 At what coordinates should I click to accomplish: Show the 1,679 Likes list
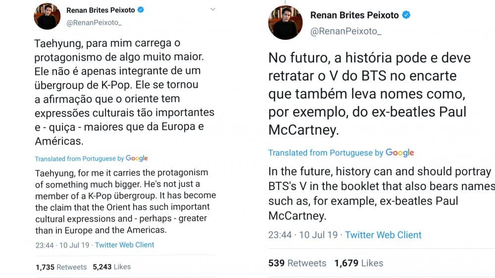click(358, 263)
